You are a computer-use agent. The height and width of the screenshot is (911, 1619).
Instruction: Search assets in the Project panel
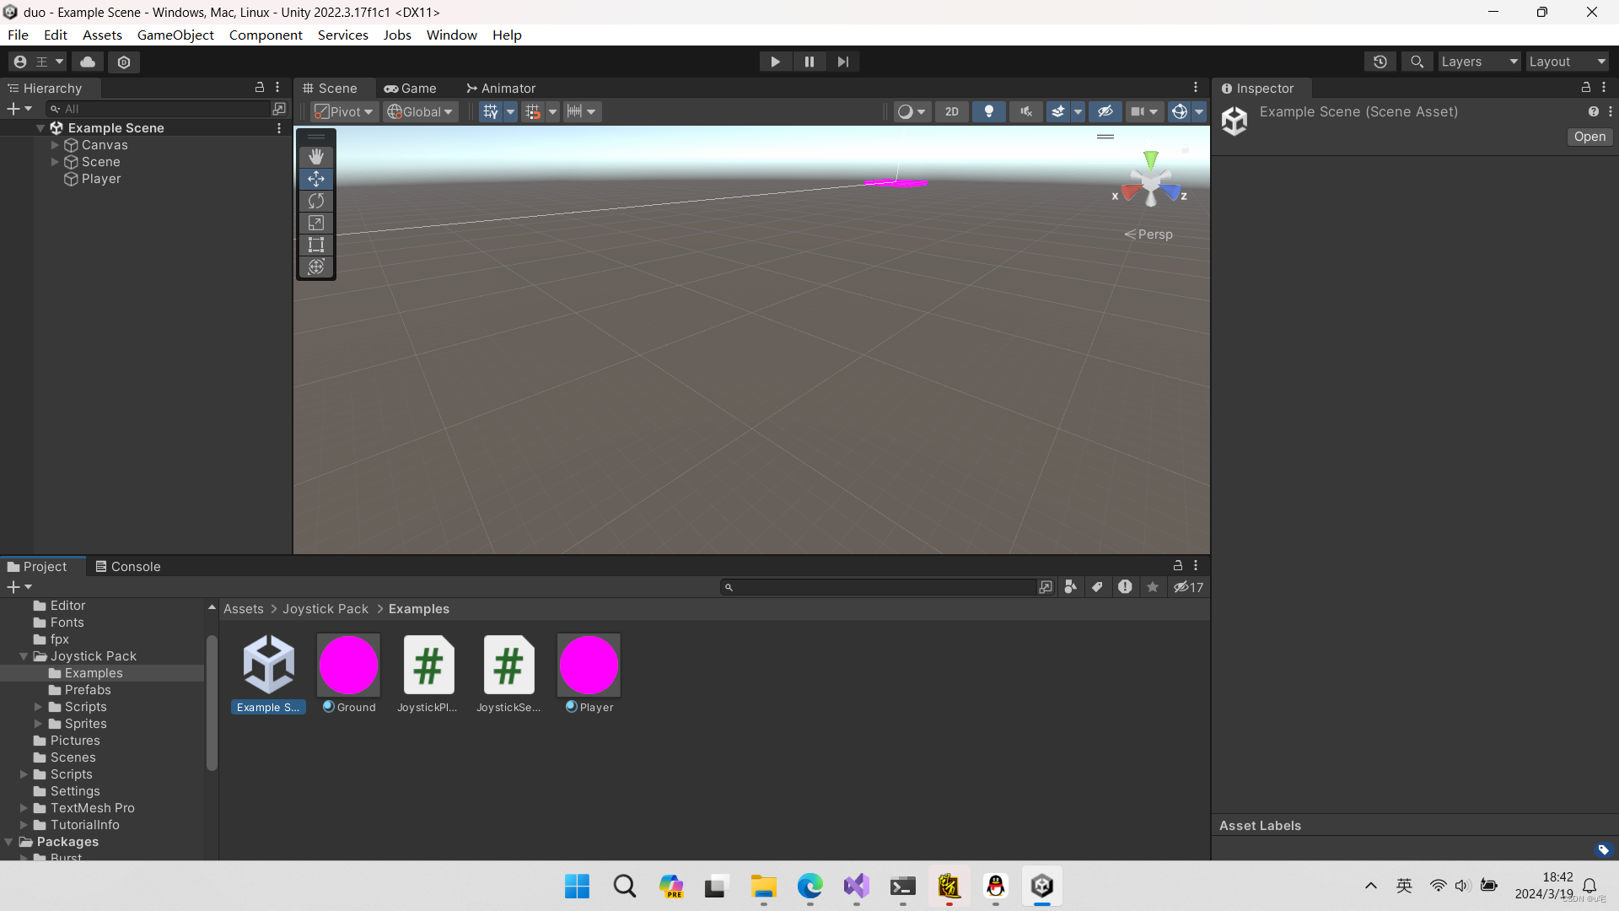881,587
